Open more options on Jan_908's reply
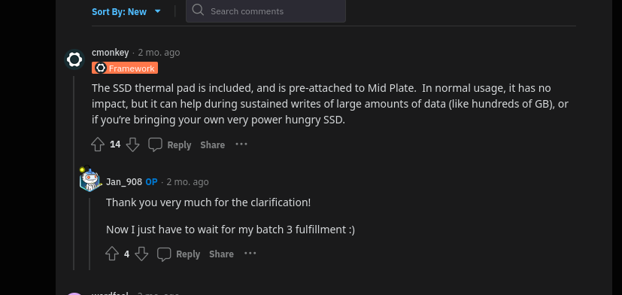Image resolution: width=622 pixels, height=295 pixels. coord(250,254)
